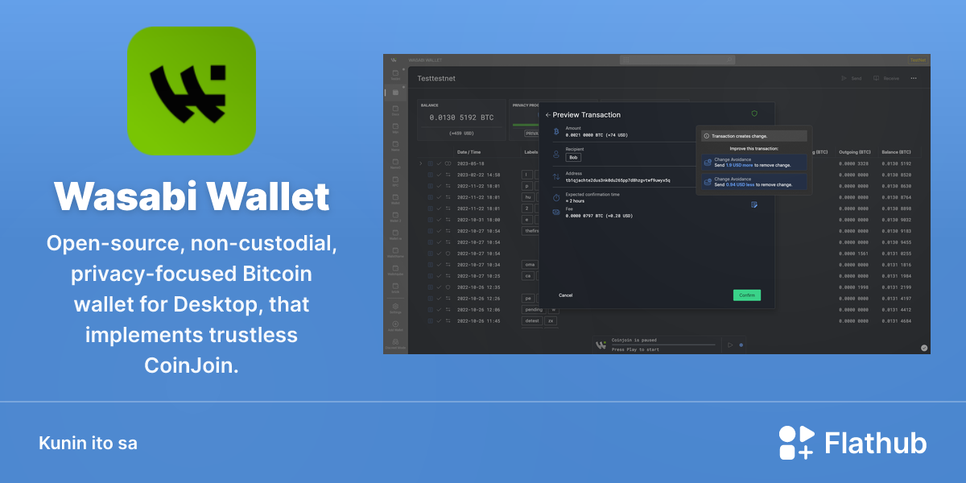Screen dimensions: 966x483
Task: Click the address arrows icon
Action: tap(556, 176)
